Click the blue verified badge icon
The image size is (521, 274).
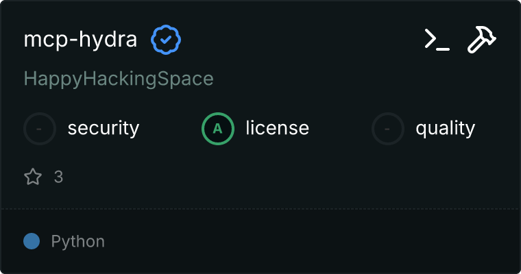(166, 40)
